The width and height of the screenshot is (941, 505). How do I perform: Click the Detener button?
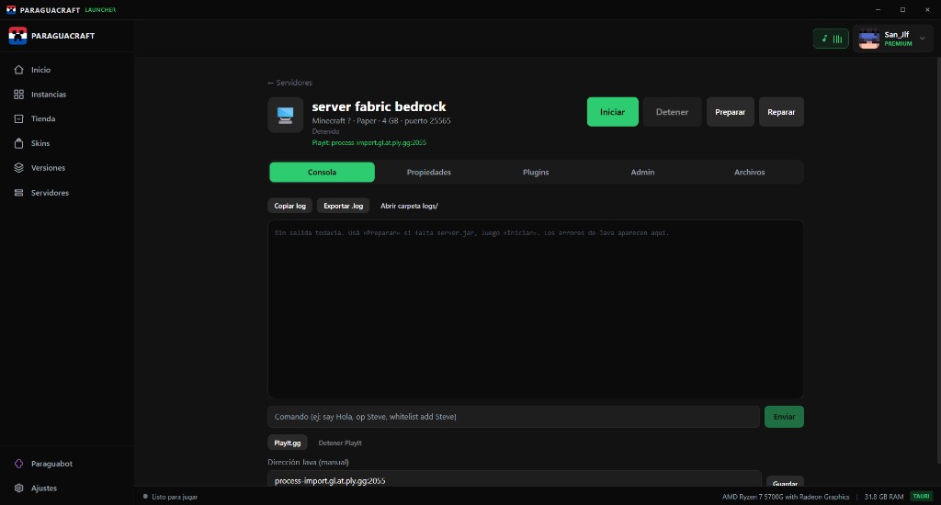coord(672,112)
